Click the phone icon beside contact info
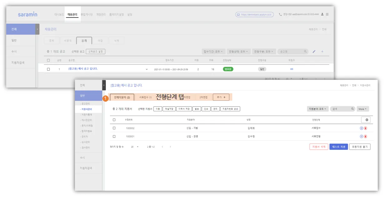The height and width of the screenshot is (197, 384). click(280, 14)
